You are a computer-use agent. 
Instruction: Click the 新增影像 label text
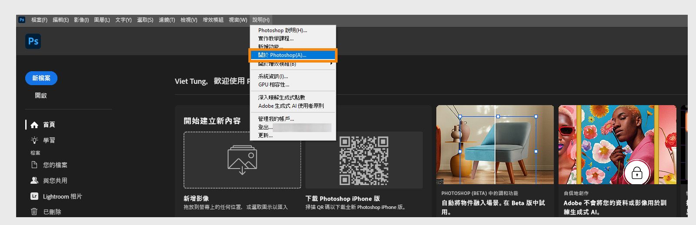click(x=196, y=199)
